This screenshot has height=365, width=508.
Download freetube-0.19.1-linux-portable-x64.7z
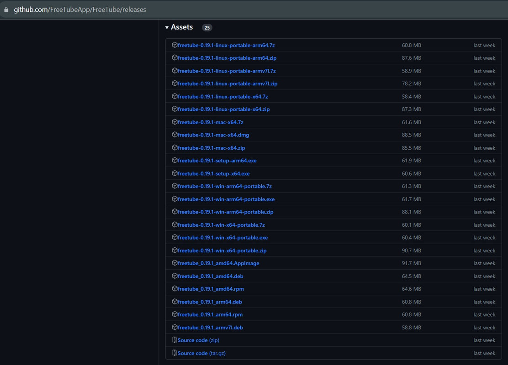pyautogui.click(x=223, y=96)
